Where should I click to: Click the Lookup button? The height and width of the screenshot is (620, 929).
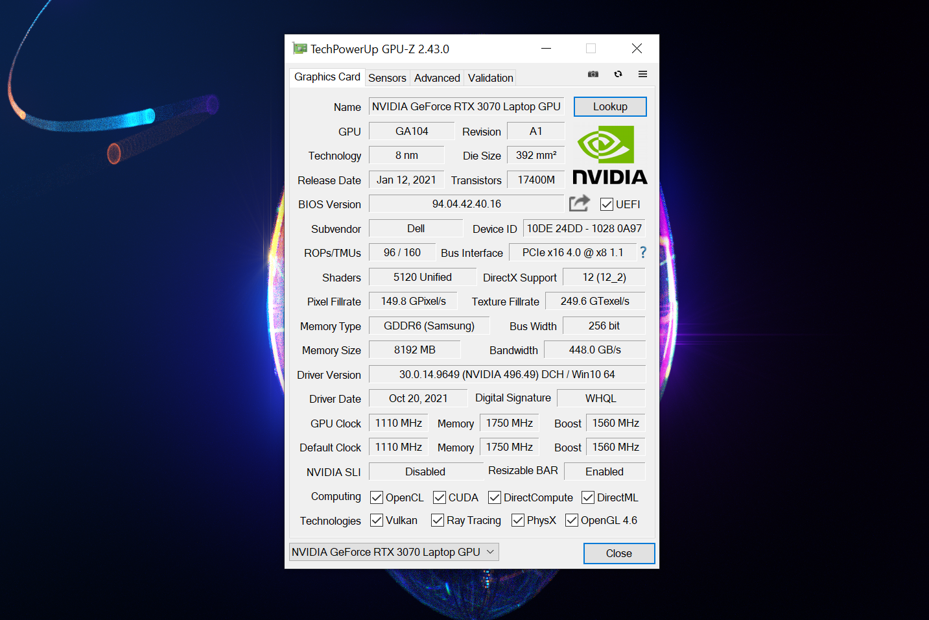tap(610, 106)
